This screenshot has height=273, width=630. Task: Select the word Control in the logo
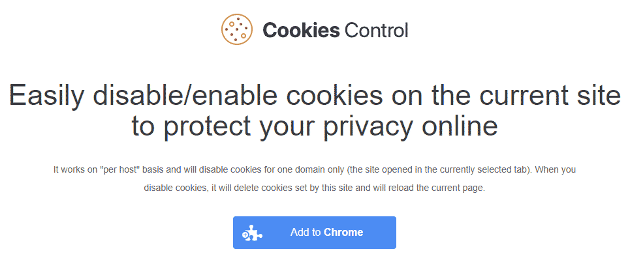coord(376,30)
